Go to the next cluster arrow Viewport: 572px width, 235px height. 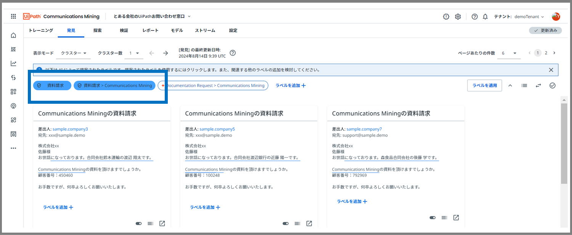point(165,53)
